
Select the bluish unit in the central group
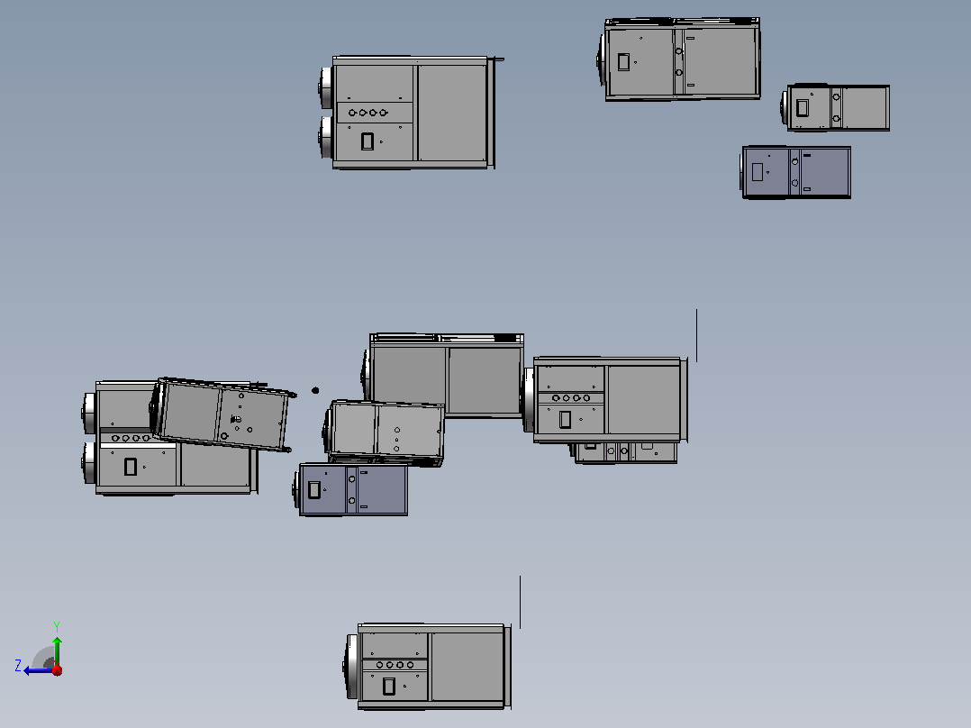coord(351,489)
